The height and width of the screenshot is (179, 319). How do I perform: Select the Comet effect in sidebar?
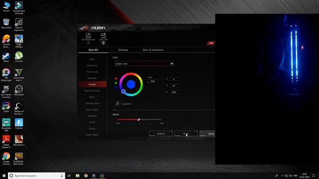pyautogui.click(x=92, y=84)
